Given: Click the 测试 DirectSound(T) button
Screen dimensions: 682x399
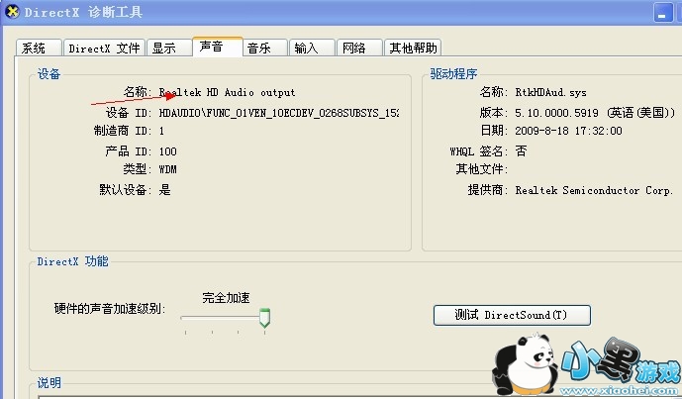Looking at the screenshot, I should coord(512,315).
